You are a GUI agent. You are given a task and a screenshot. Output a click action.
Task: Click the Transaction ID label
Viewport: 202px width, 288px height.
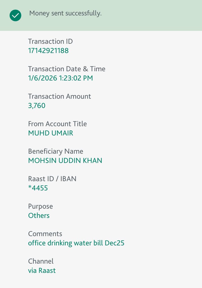(x=50, y=42)
